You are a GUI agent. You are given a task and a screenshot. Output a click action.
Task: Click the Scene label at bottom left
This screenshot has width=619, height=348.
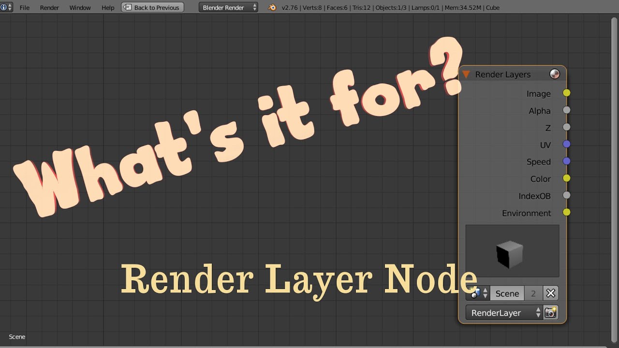point(17,337)
